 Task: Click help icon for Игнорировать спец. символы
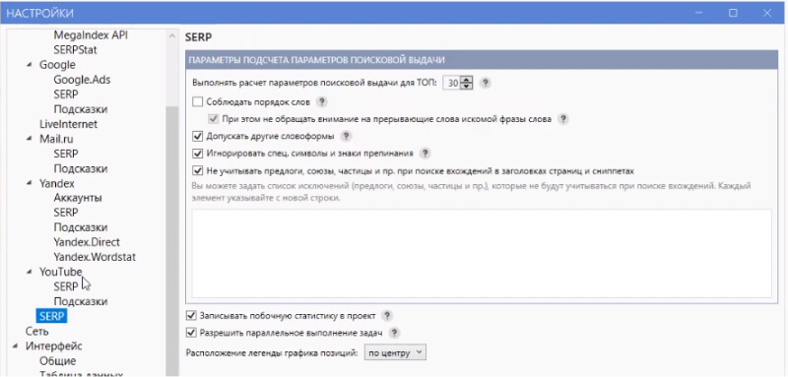(426, 154)
